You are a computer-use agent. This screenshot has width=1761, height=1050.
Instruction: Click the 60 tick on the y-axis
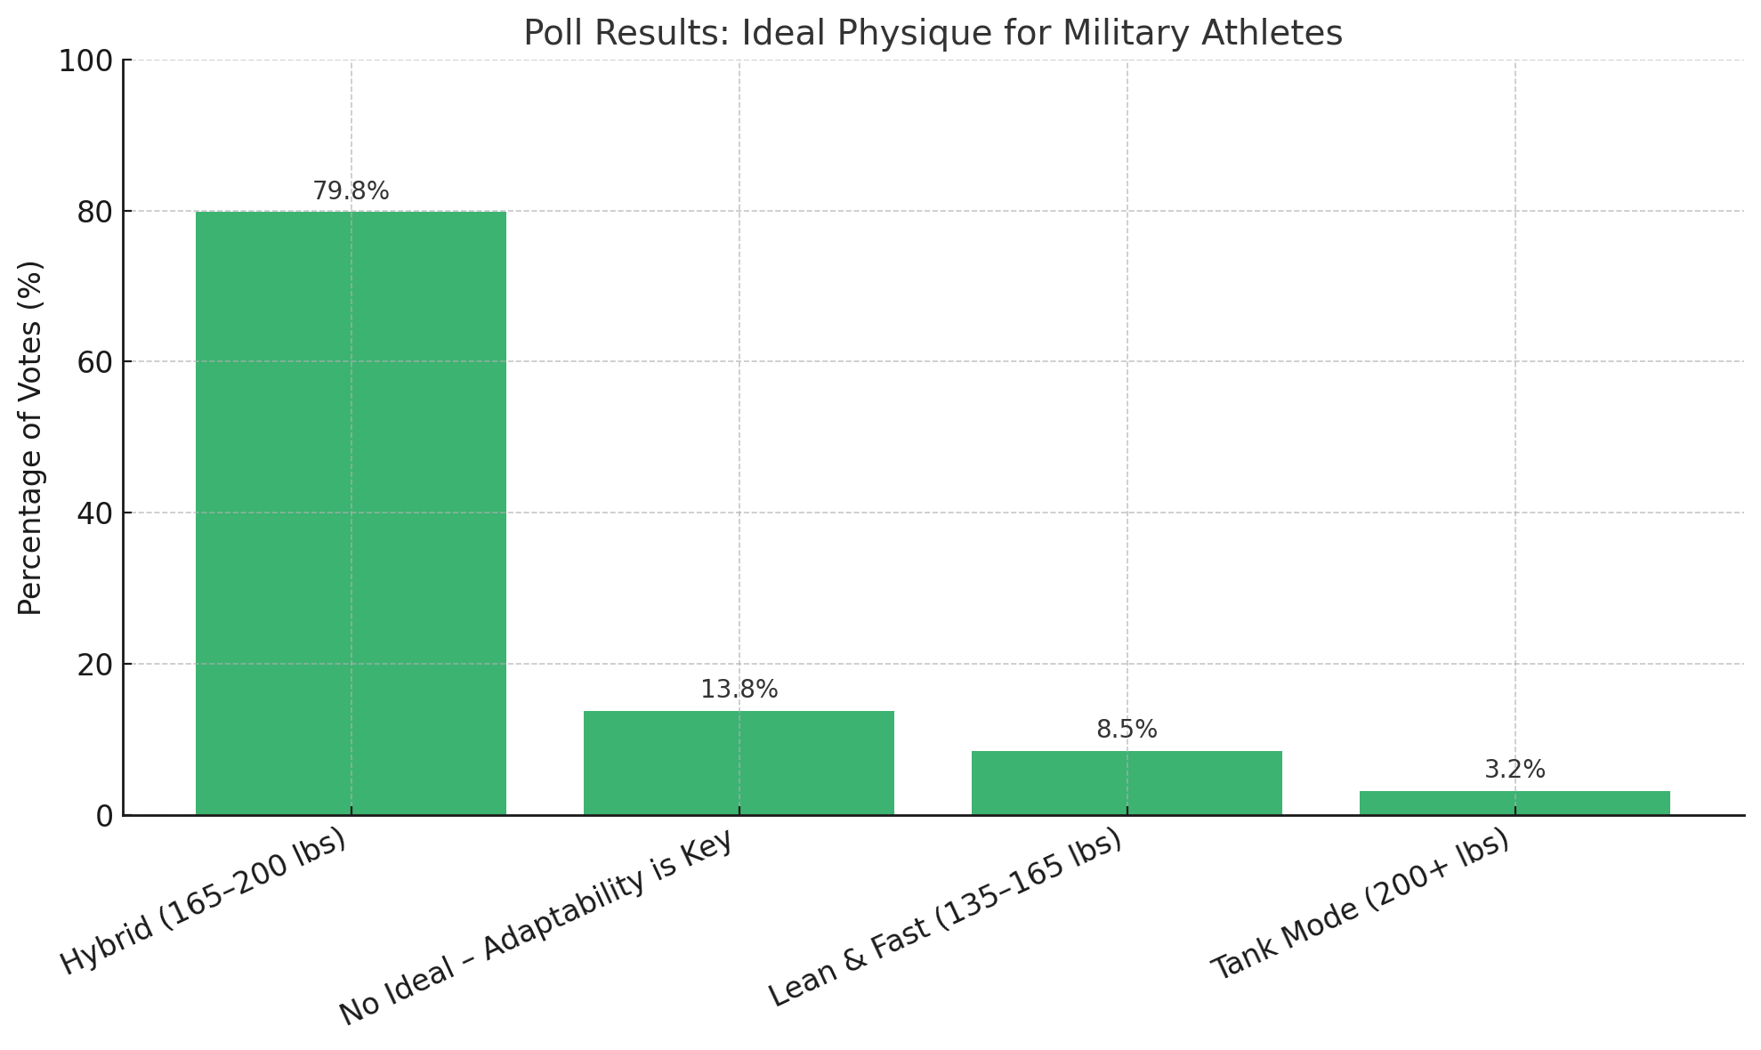(94, 362)
